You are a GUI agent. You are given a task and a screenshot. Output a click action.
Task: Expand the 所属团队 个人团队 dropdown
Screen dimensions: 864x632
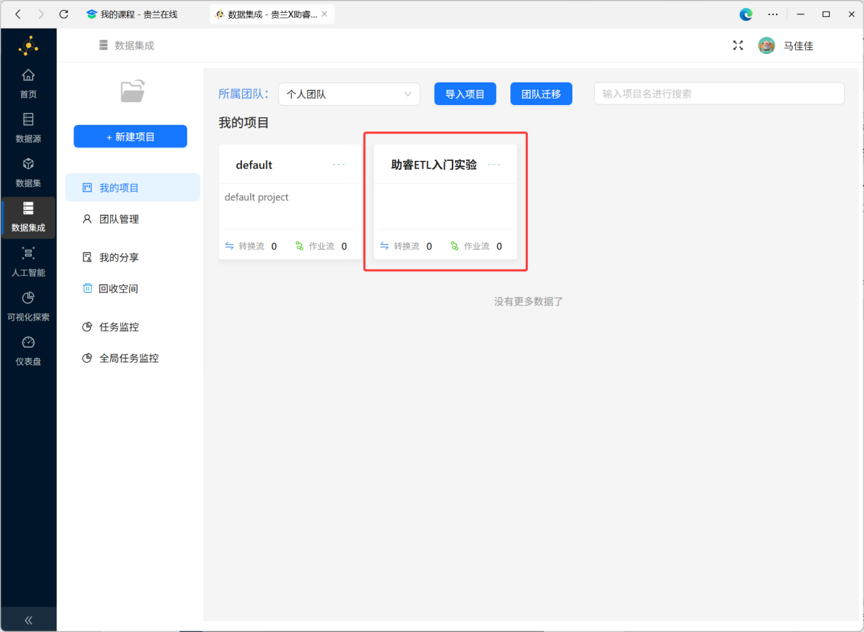349,94
